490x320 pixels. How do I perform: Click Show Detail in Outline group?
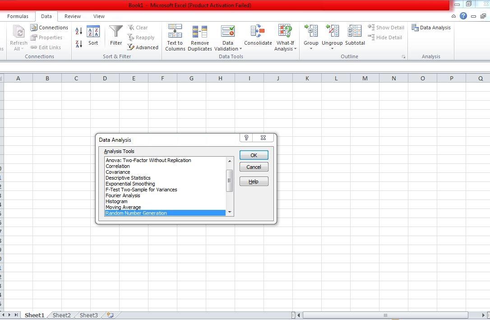386,28
